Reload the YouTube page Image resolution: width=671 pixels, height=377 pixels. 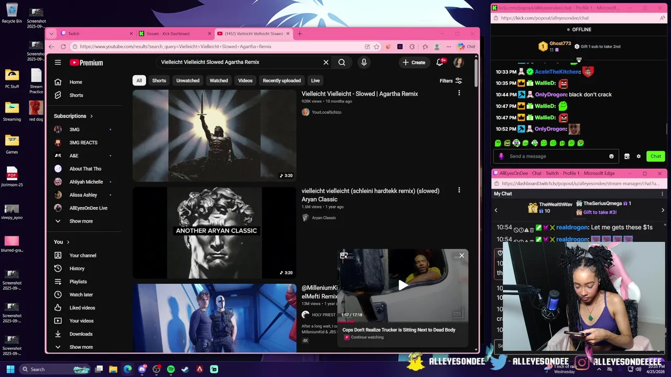click(63, 47)
